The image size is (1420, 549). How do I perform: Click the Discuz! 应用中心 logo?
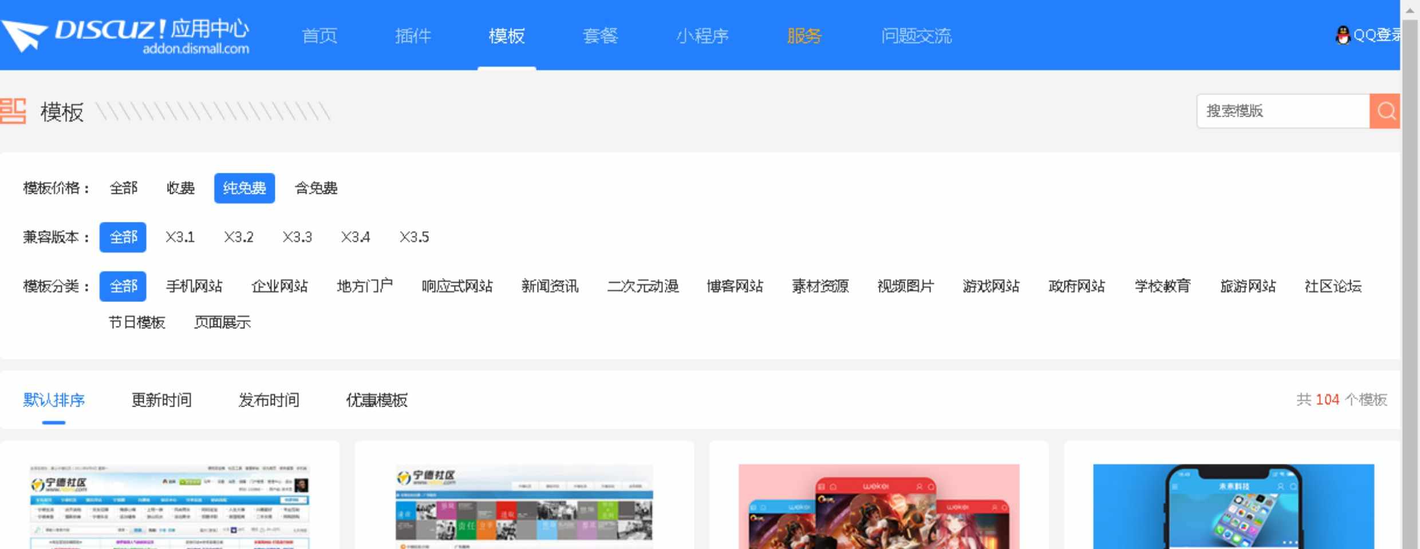[125, 35]
